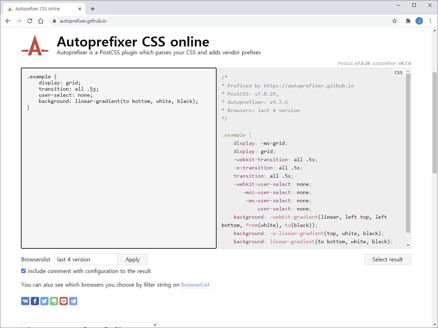Click the '-o-transition: all .5s;' output line

268,168
